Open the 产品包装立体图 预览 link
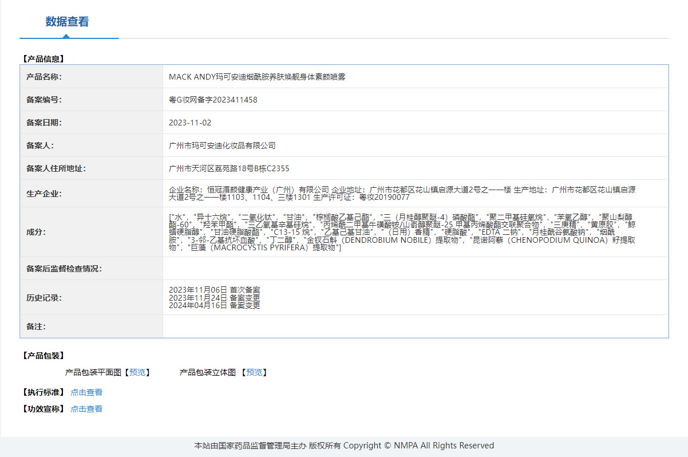 coord(255,372)
